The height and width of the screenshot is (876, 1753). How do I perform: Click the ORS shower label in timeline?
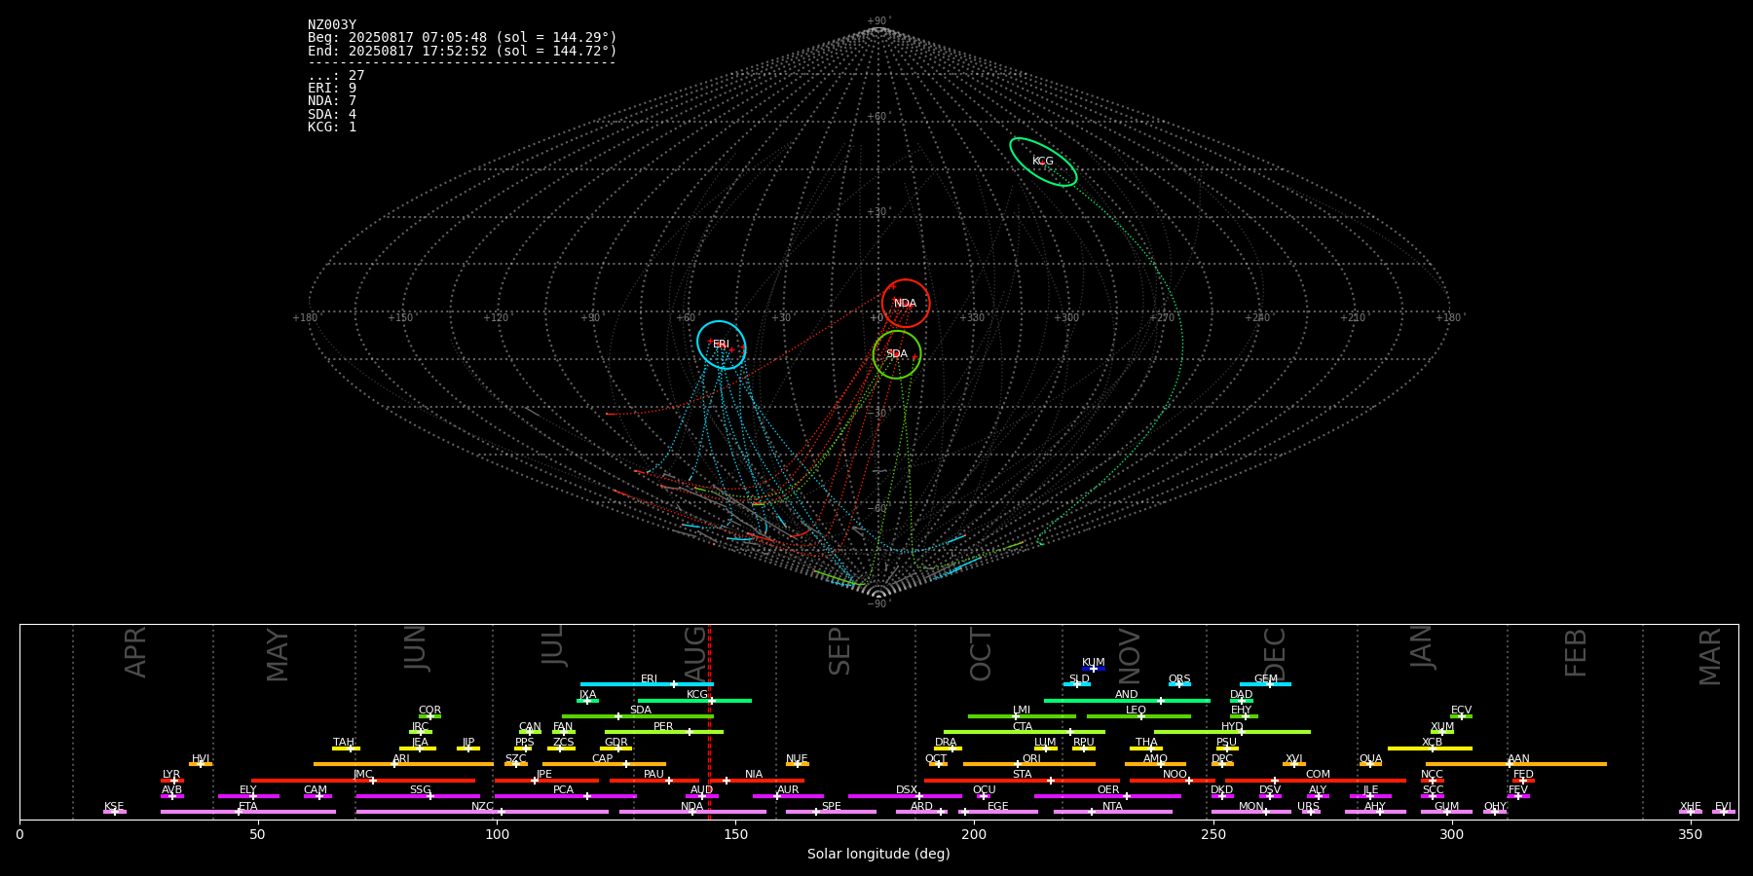coord(1179,679)
